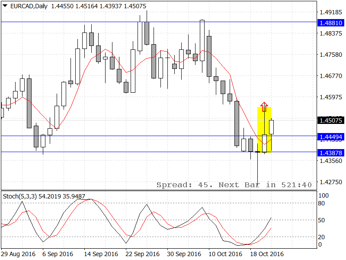Viewport: 346px width, 260px height.
Task: Click the stochastic 20 level label
Action: pos(321,237)
